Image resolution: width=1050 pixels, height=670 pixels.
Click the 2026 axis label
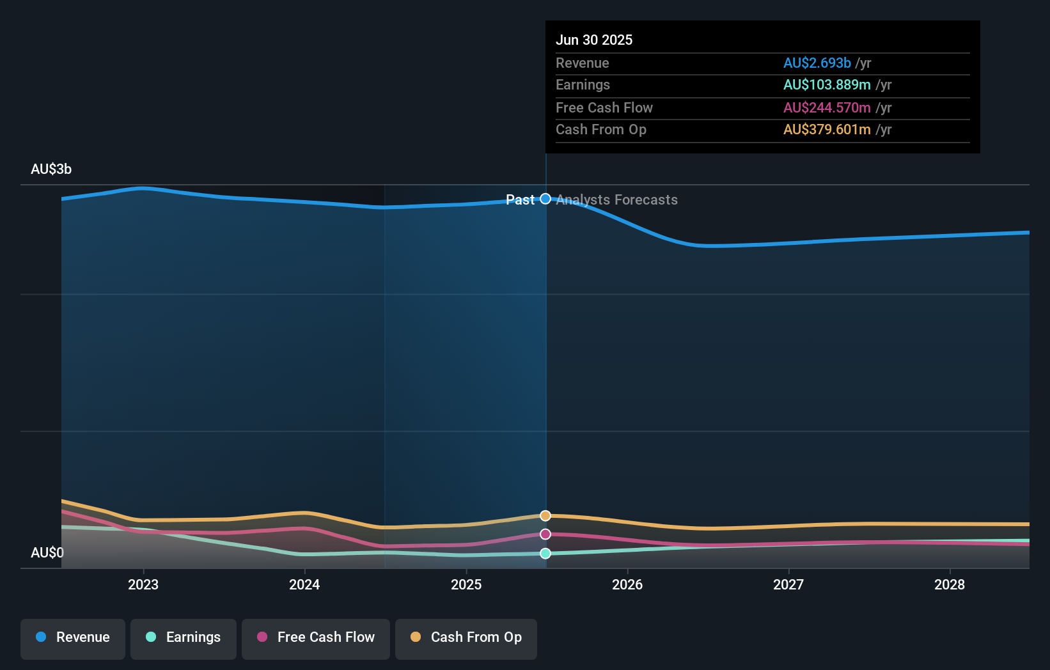click(x=628, y=584)
